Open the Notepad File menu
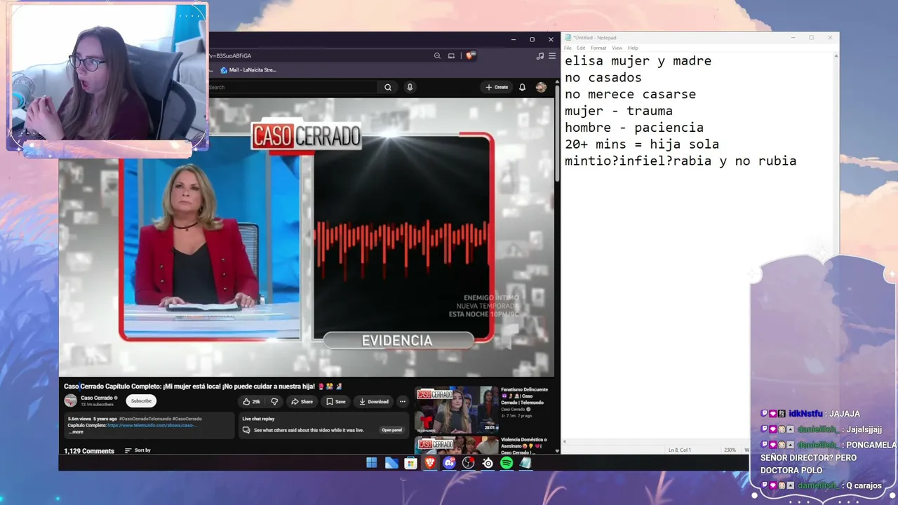Screen dimensions: 898x505 pos(568,48)
